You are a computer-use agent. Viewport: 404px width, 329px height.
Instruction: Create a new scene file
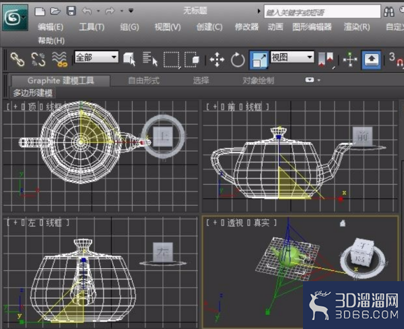click(x=40, y=11)
